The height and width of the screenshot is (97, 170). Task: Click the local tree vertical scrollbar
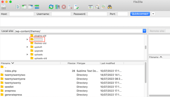coord(145,47)
